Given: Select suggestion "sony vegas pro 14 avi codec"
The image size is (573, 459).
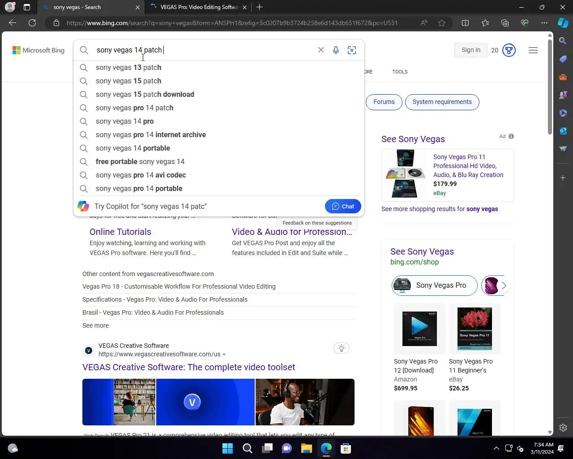Looking at the screenshot, I should [x=218, y=175].
